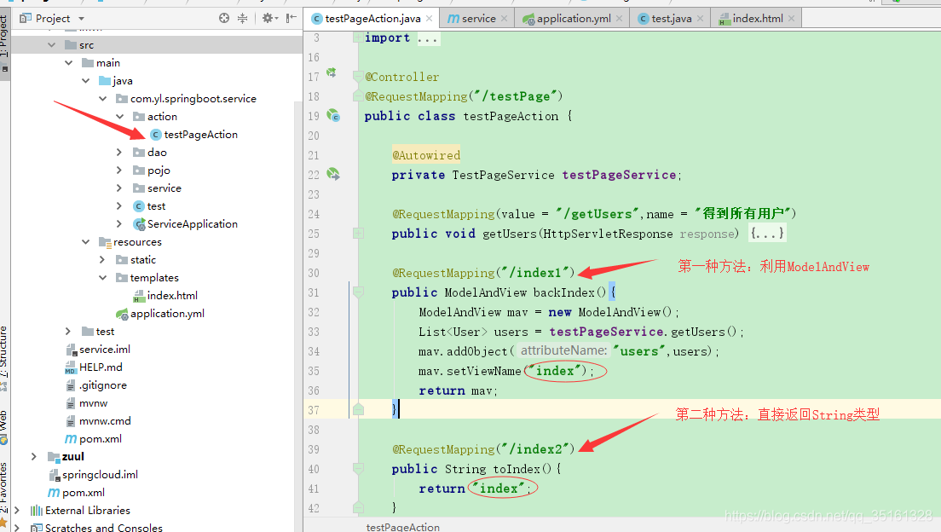Close the testPageAction.java tab
This screenshot has width=941, height=532.
429,19
